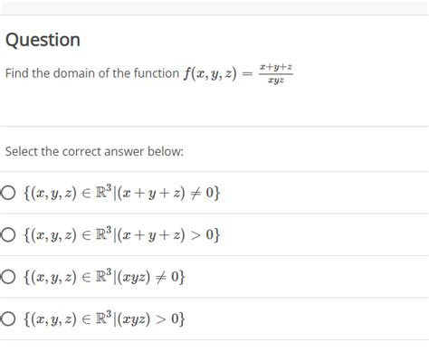This screenshot has height=352, width=429.
Task: Click the "Question" heading
Action: 43,40
